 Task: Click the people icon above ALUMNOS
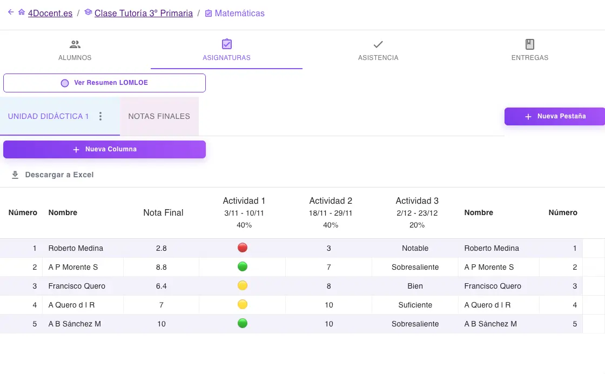click(75, 44)
